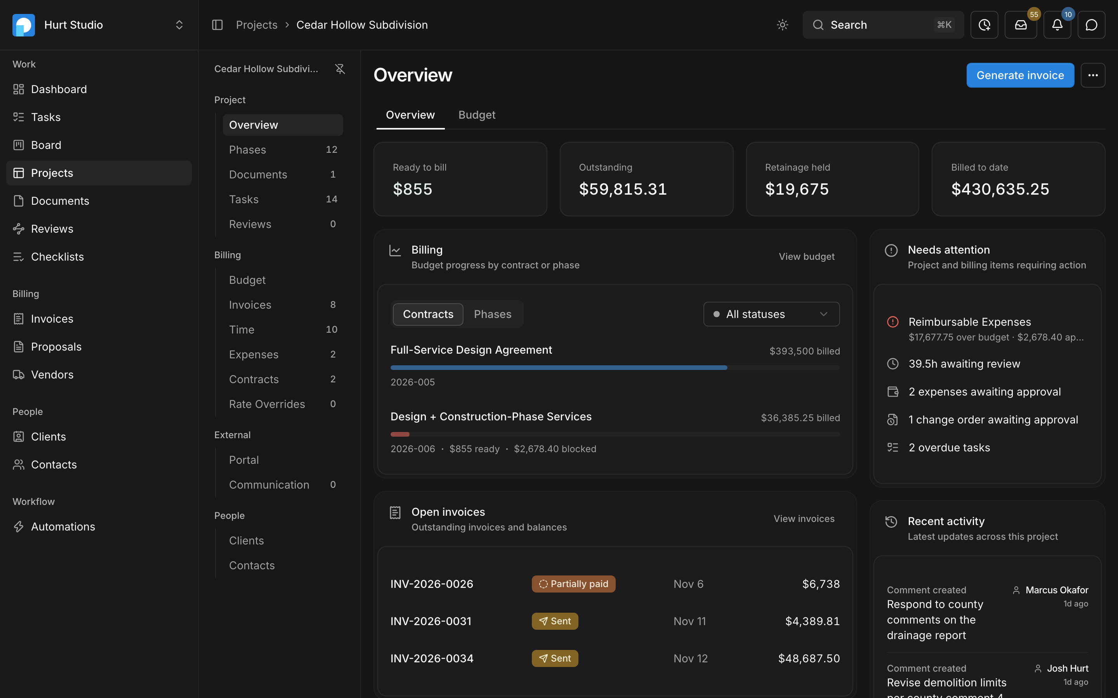
Task: Click the Search field
Action: (x=883, y=25)
